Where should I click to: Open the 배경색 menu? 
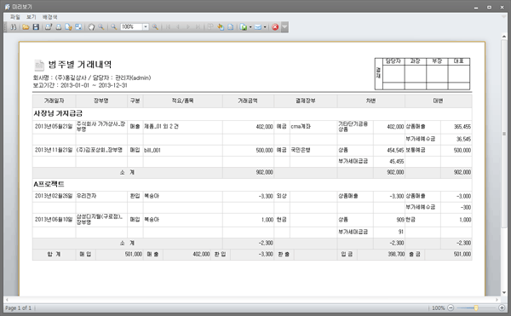[x=49, y=17]
